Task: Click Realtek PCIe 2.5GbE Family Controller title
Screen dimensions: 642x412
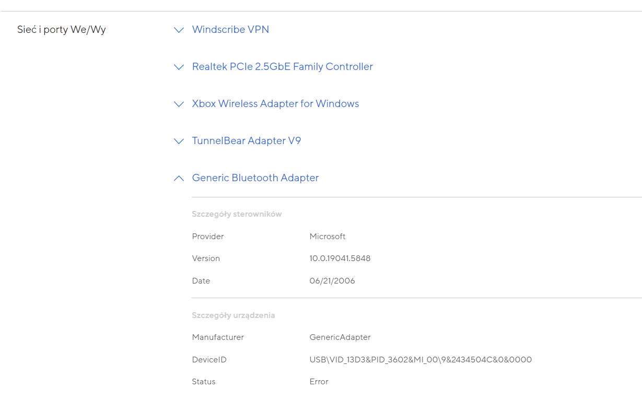Action: [282, 67]
